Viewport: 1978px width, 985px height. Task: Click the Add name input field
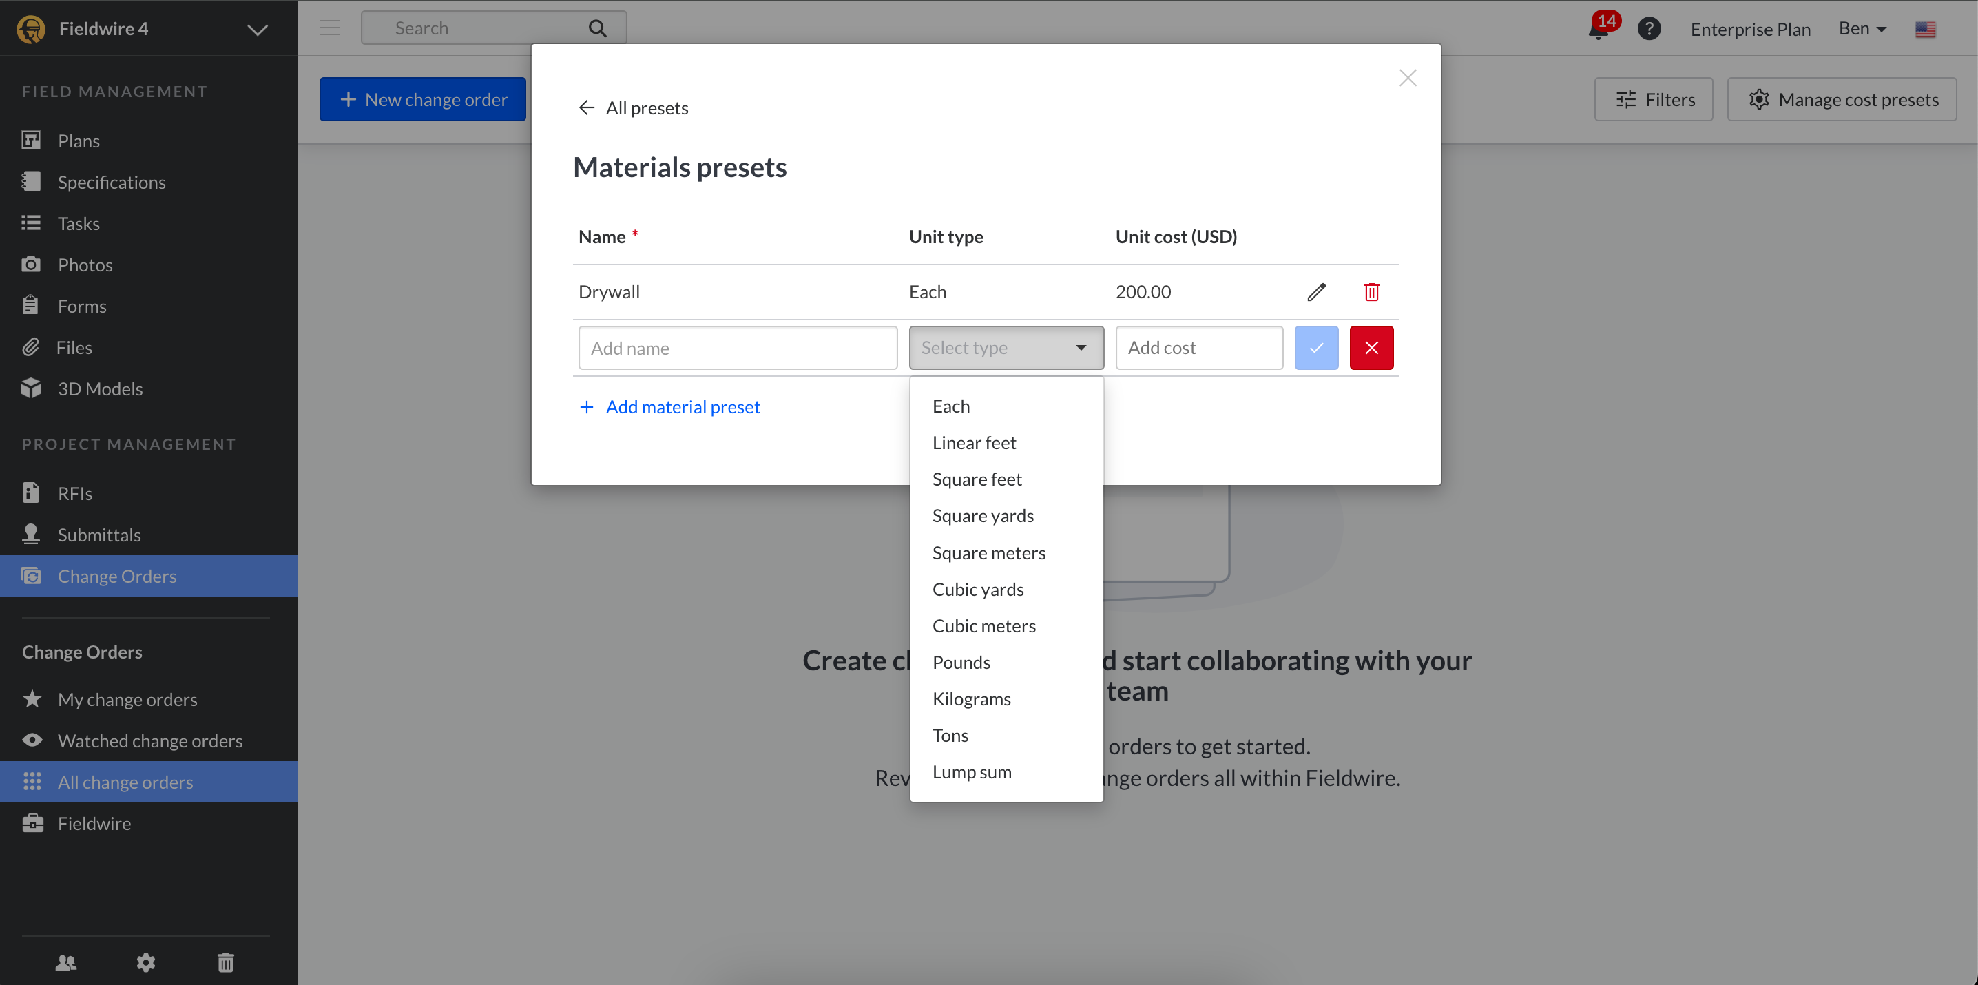click(x=737, y=348)
